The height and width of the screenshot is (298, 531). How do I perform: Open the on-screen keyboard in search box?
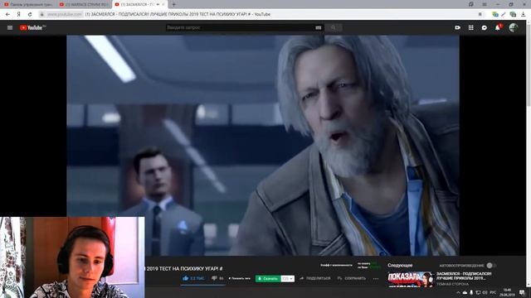coord(319,27)
